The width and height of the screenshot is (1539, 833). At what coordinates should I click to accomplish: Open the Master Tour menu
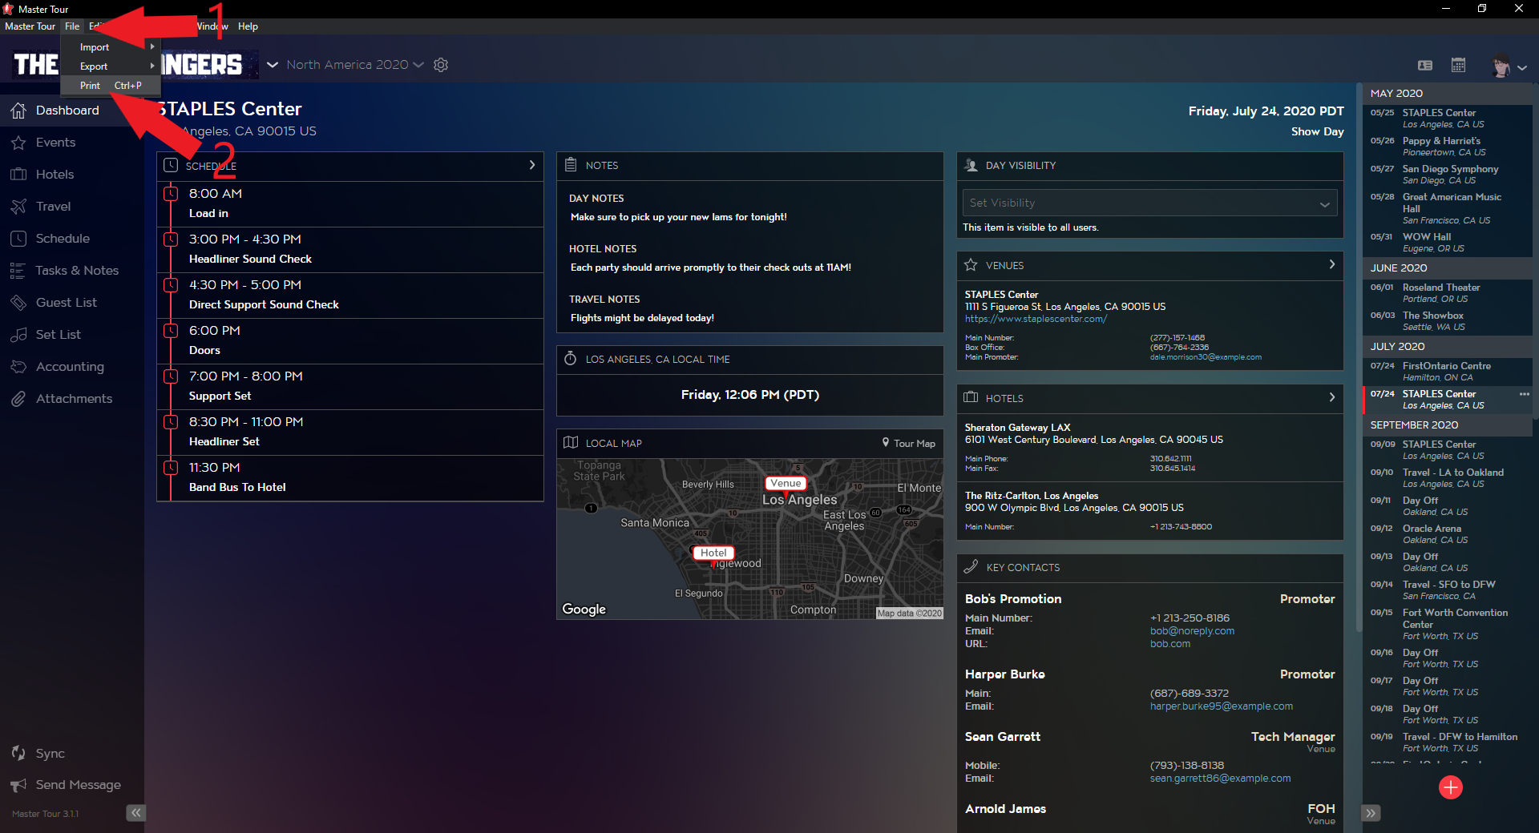30,26
